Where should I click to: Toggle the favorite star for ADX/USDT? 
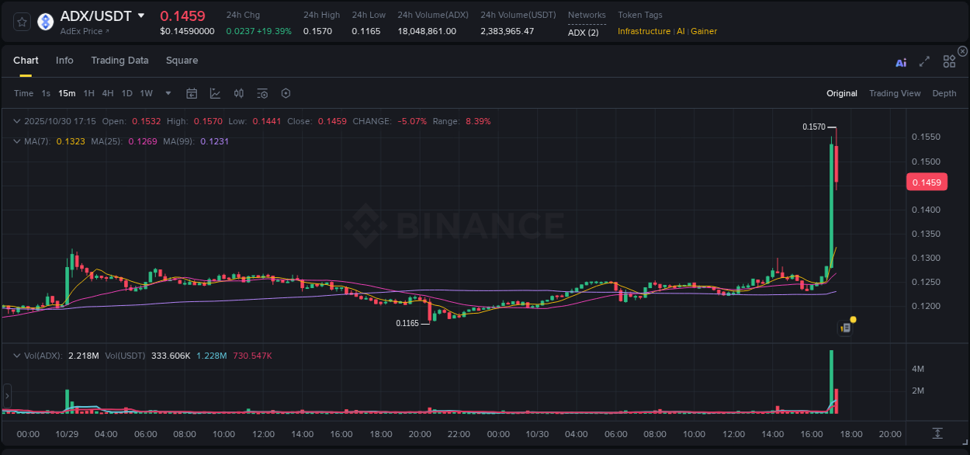21,21
